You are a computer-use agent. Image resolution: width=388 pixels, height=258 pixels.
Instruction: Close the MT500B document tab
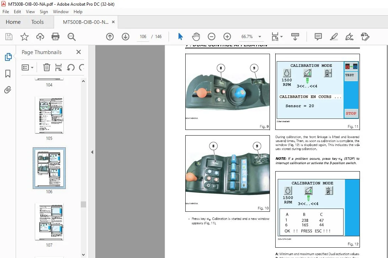pos(113,22)
